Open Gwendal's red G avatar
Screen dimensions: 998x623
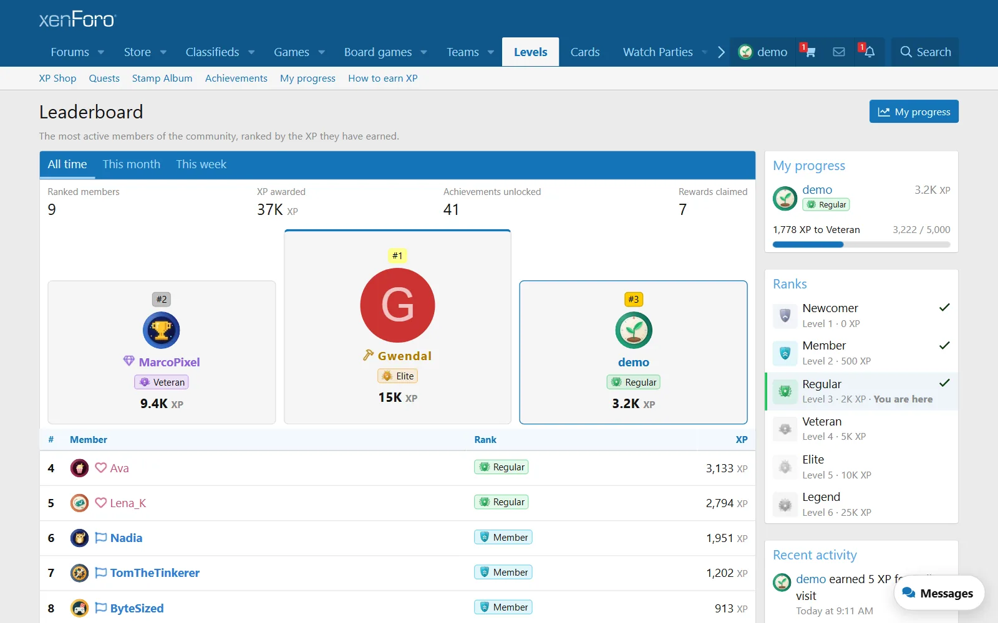(397, 305)
